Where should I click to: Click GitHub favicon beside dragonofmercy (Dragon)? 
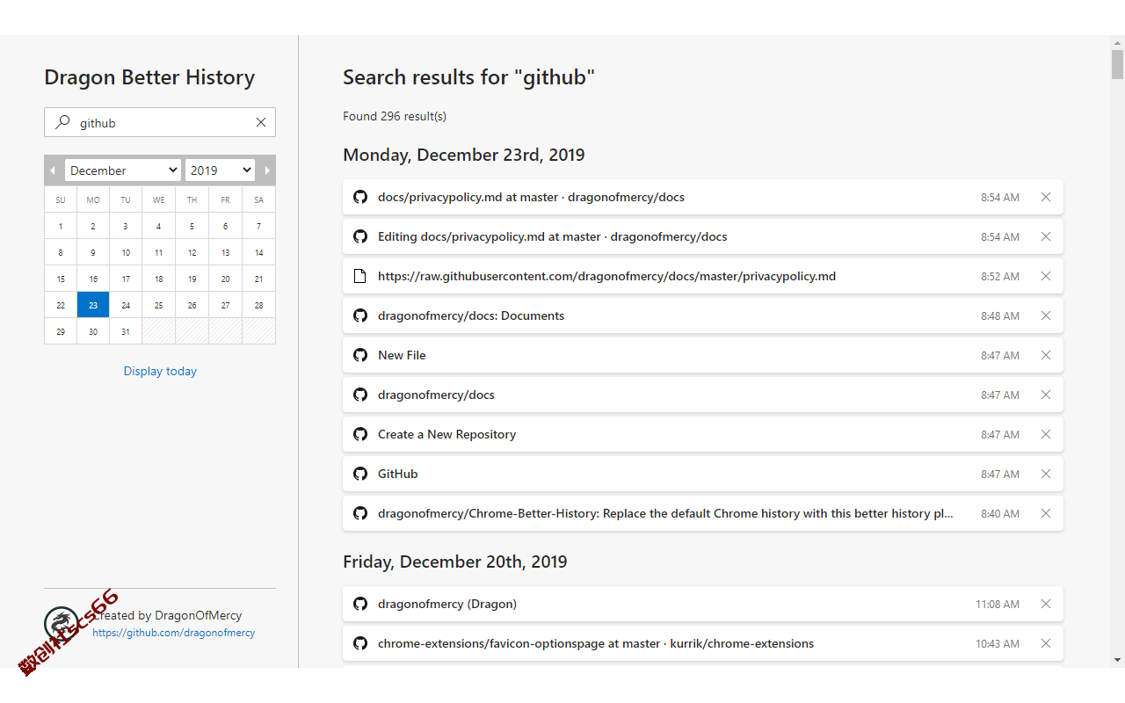360,604
